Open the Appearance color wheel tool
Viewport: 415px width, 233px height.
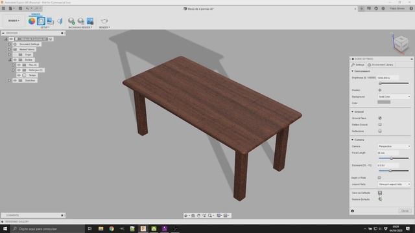32,21
